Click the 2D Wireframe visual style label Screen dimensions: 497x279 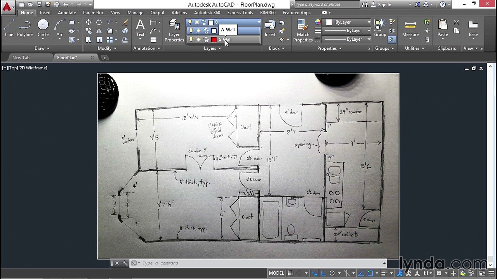(33, 68)
